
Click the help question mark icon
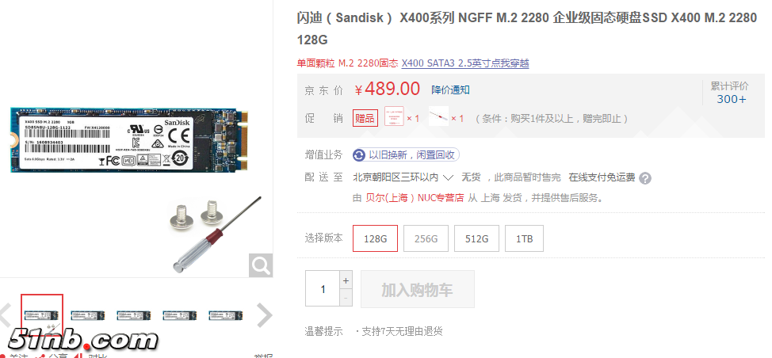click(x=645, y=178)
